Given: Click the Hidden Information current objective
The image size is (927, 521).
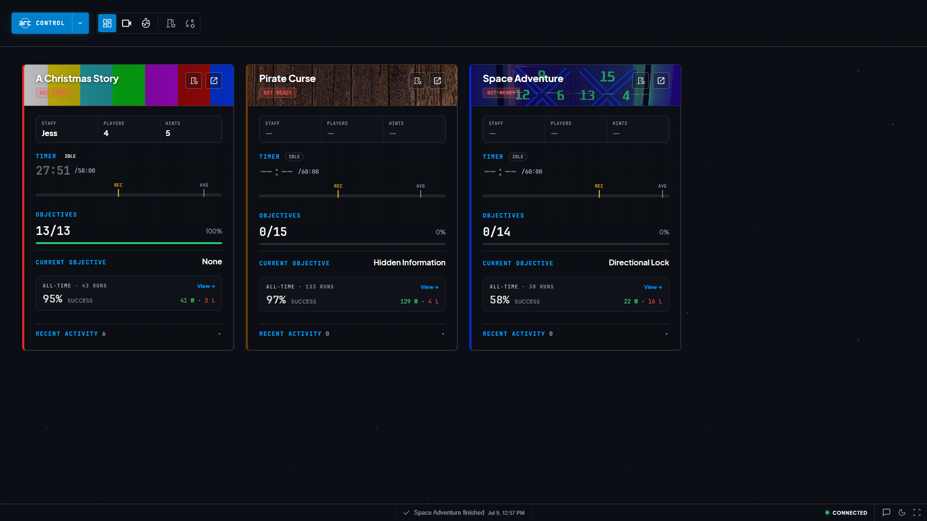Looking at the screenshot, I should (x=409, y=262).
